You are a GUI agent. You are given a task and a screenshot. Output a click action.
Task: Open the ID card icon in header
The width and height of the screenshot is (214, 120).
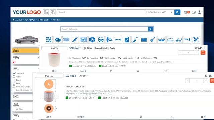[x=194, y=12]
